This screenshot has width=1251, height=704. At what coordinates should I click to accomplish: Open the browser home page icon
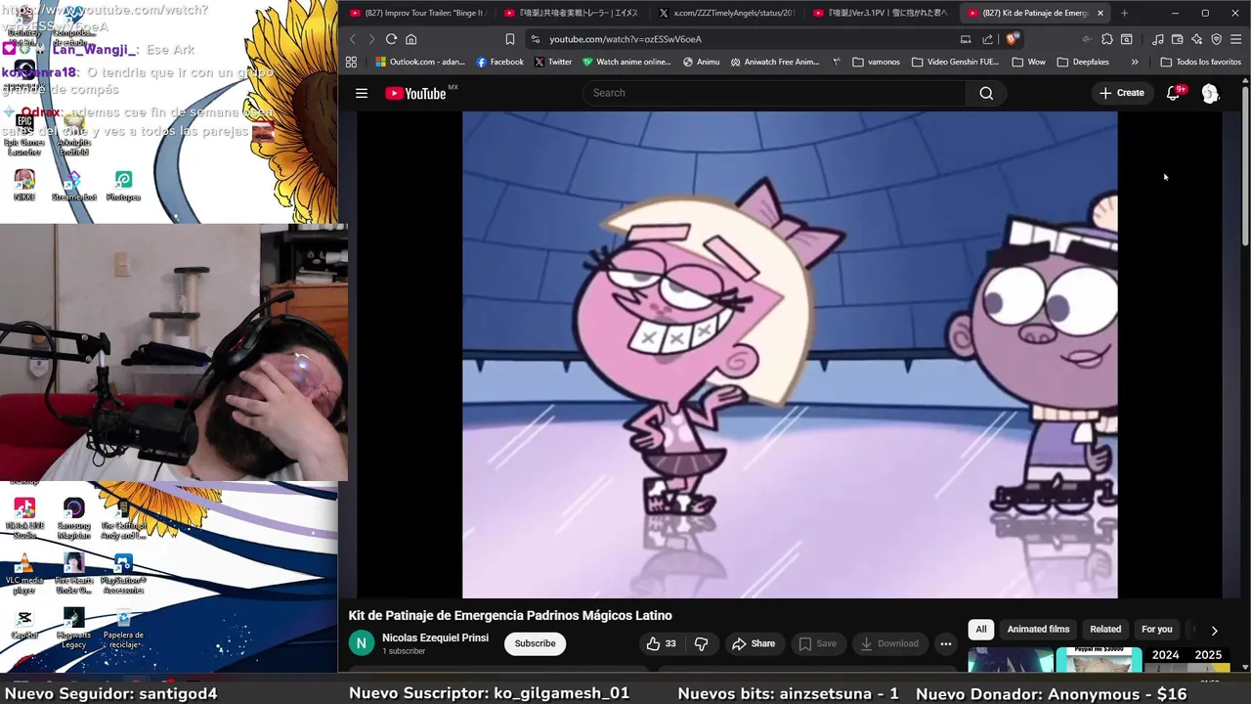tap(411, 39)
